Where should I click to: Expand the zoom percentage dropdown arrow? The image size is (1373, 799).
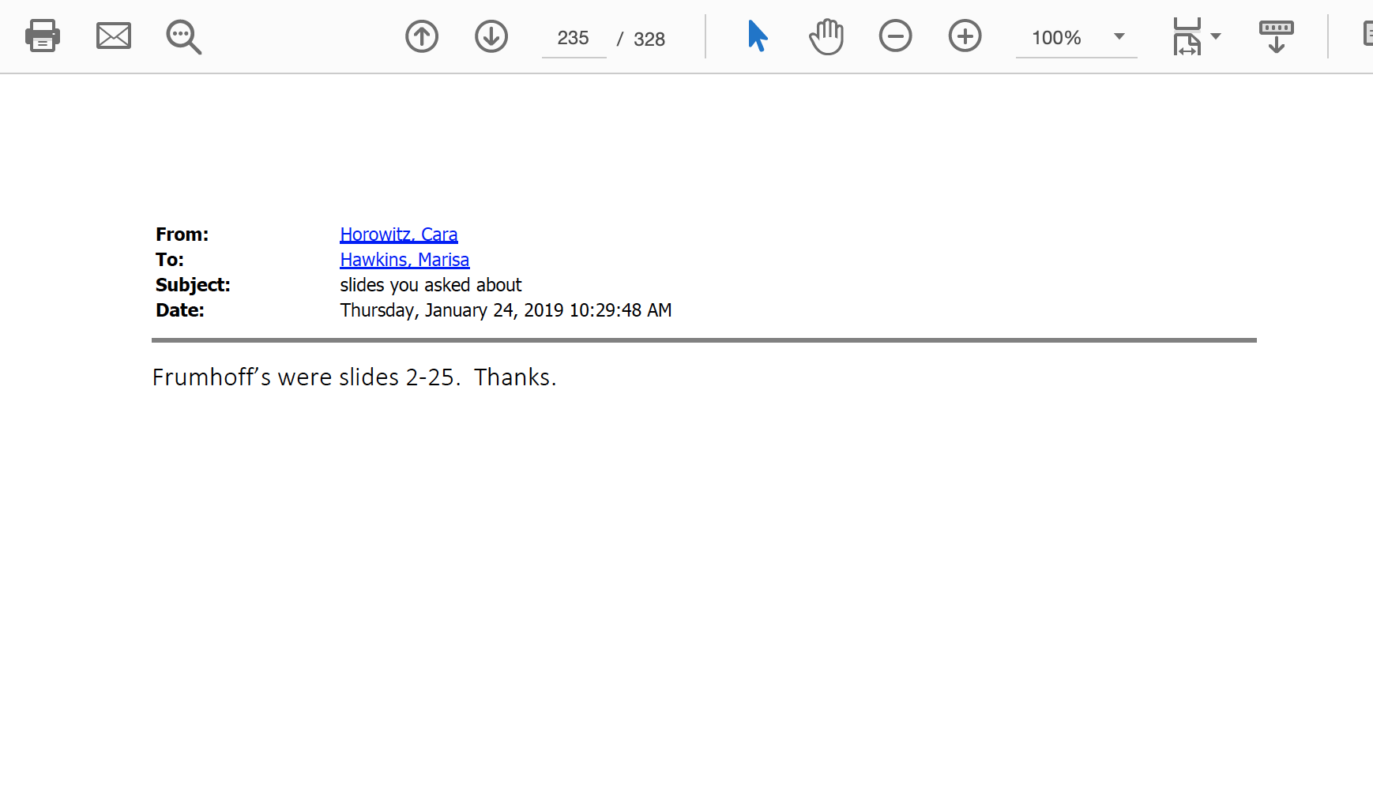click(x=1119, y=37)
